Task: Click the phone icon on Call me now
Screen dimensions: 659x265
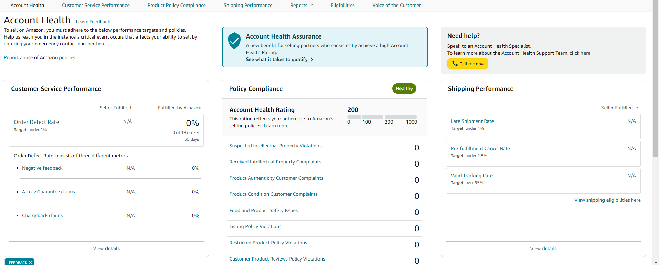Action: click(455, 63)
